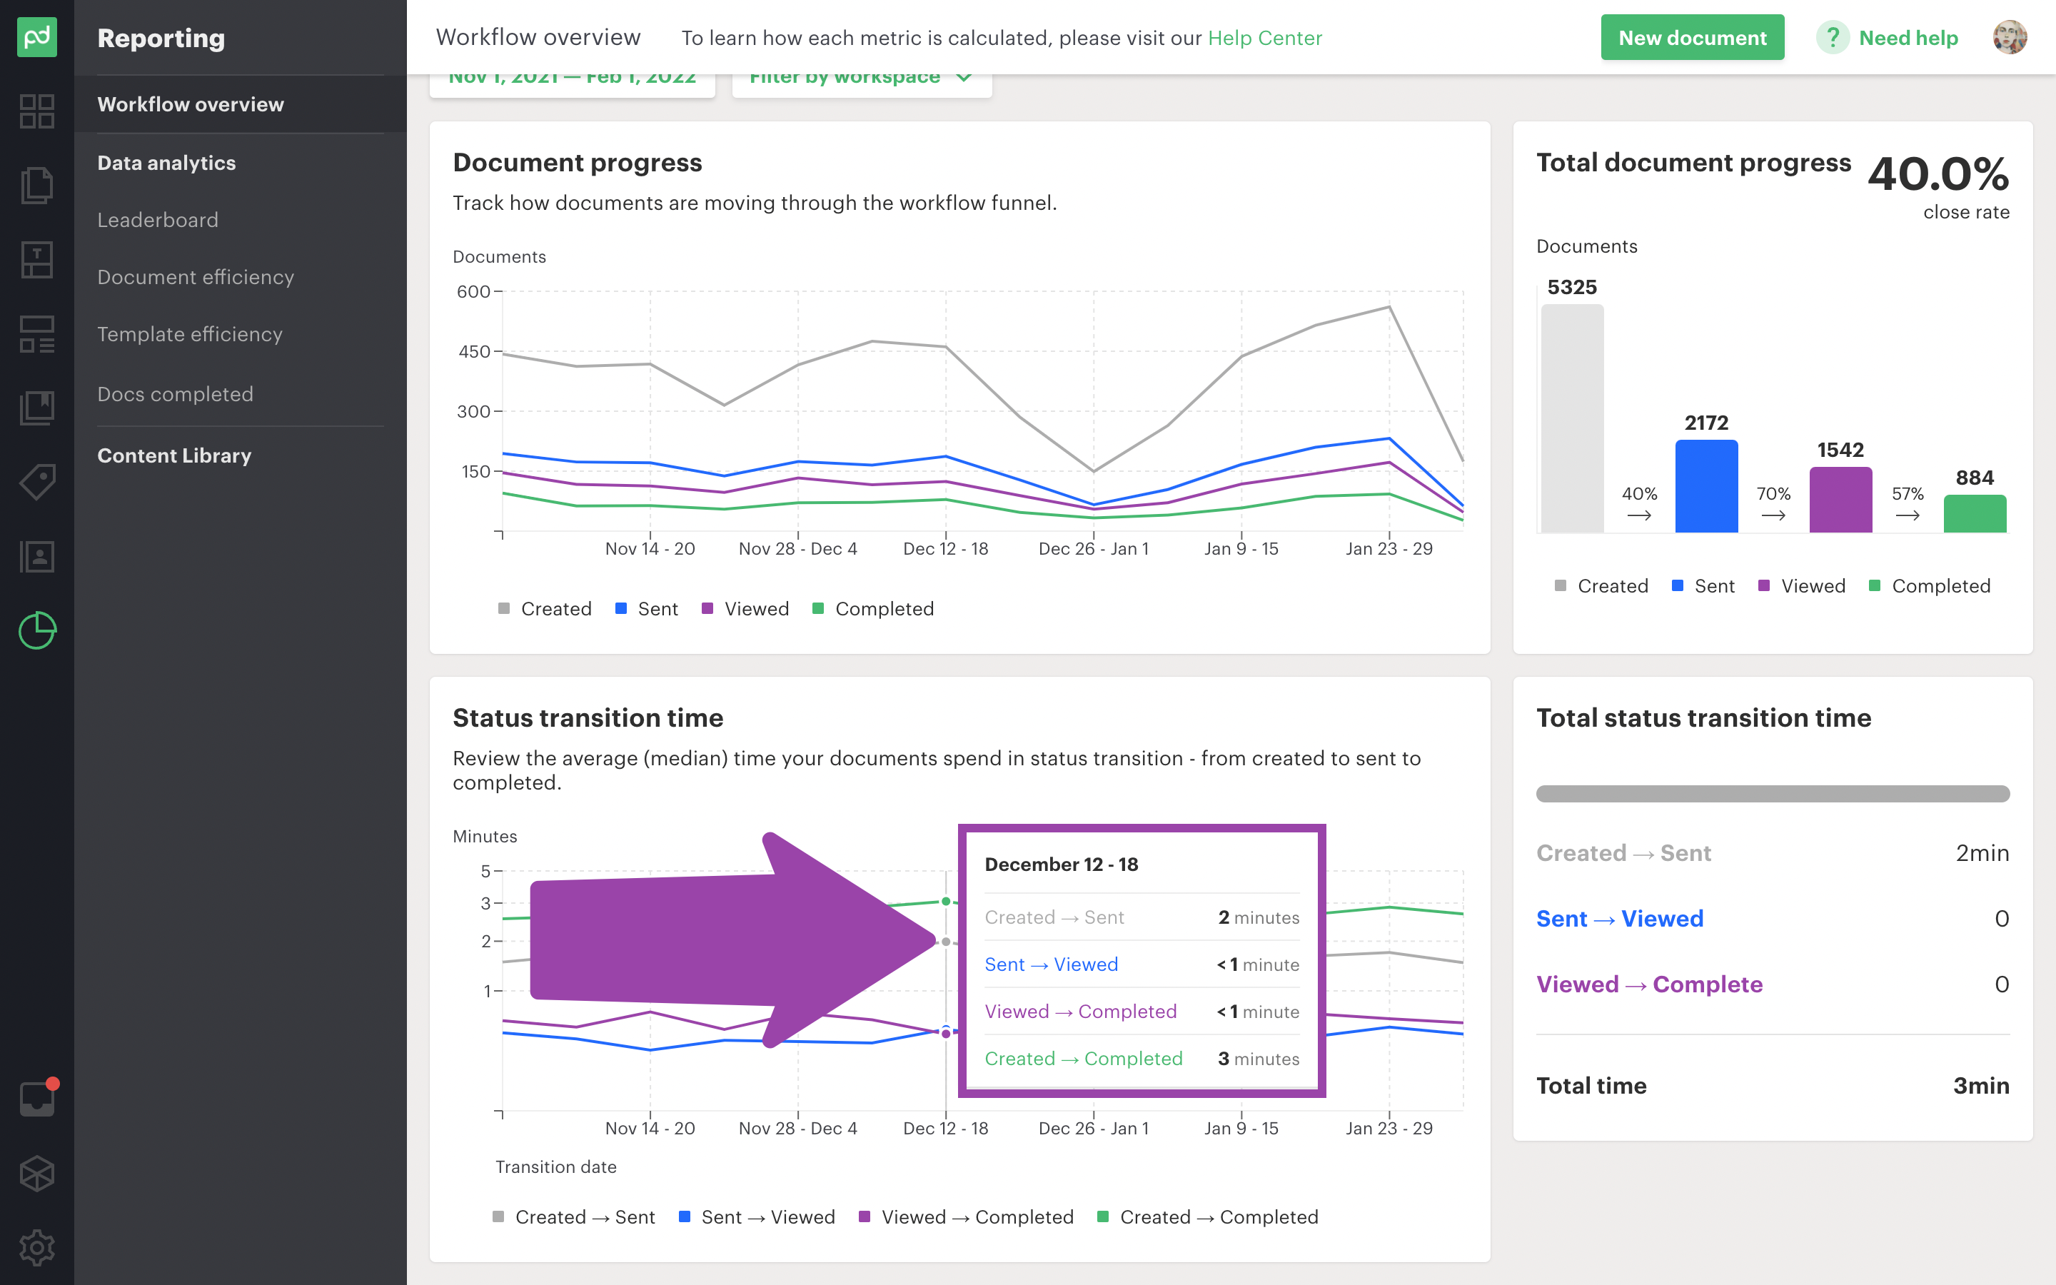Toggle Created in Total document progress legend
Screen dimensions: 2056x1285
pyautogui.click(x=1601, y=585)
